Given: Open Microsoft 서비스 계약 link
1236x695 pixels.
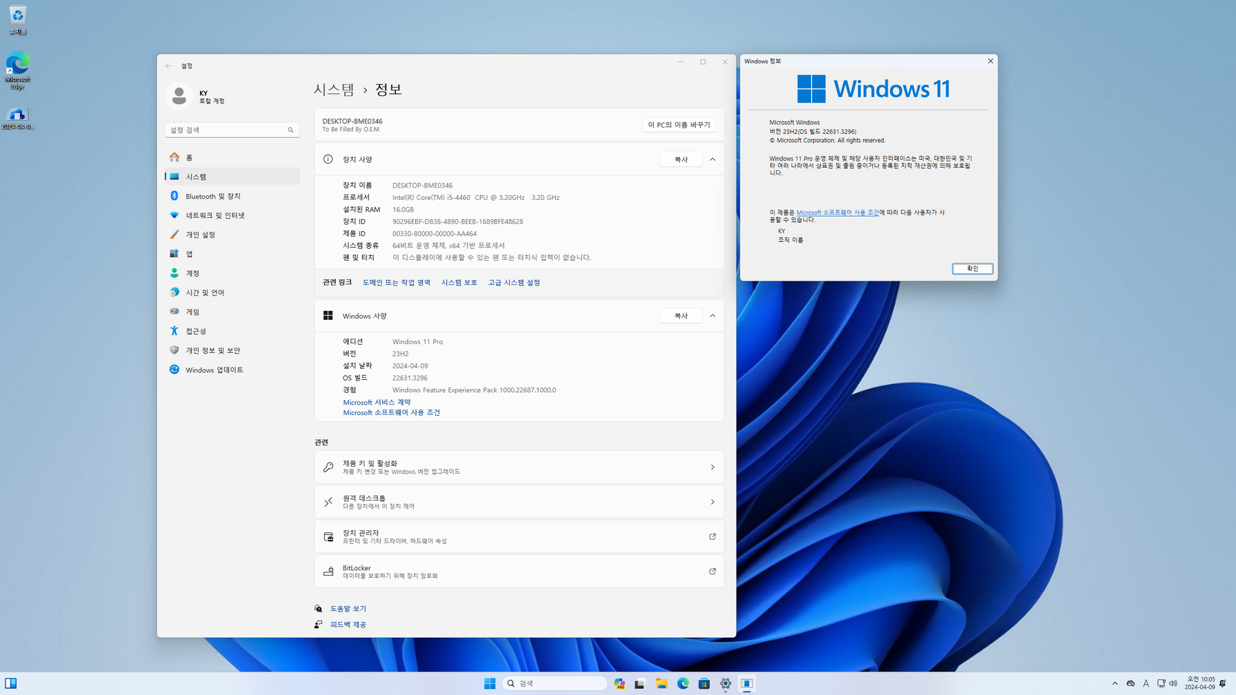Looking at the screenshot, I should tap(377, 402).
